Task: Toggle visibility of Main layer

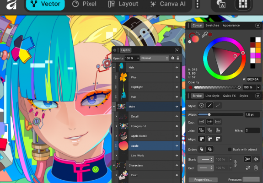Action: [177, 107]
